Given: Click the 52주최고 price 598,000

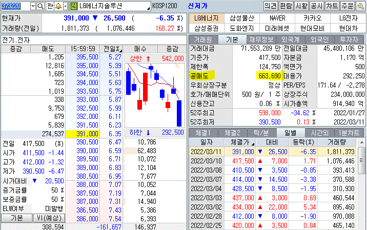Looking at the screenshot, I should tap(270, 113).
